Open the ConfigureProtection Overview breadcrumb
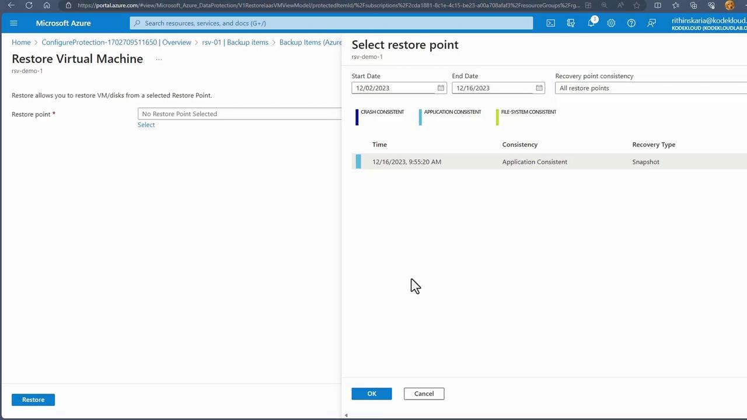Image resolution: width=747 pixels, height=420 pixels. [x=116, y=43]
